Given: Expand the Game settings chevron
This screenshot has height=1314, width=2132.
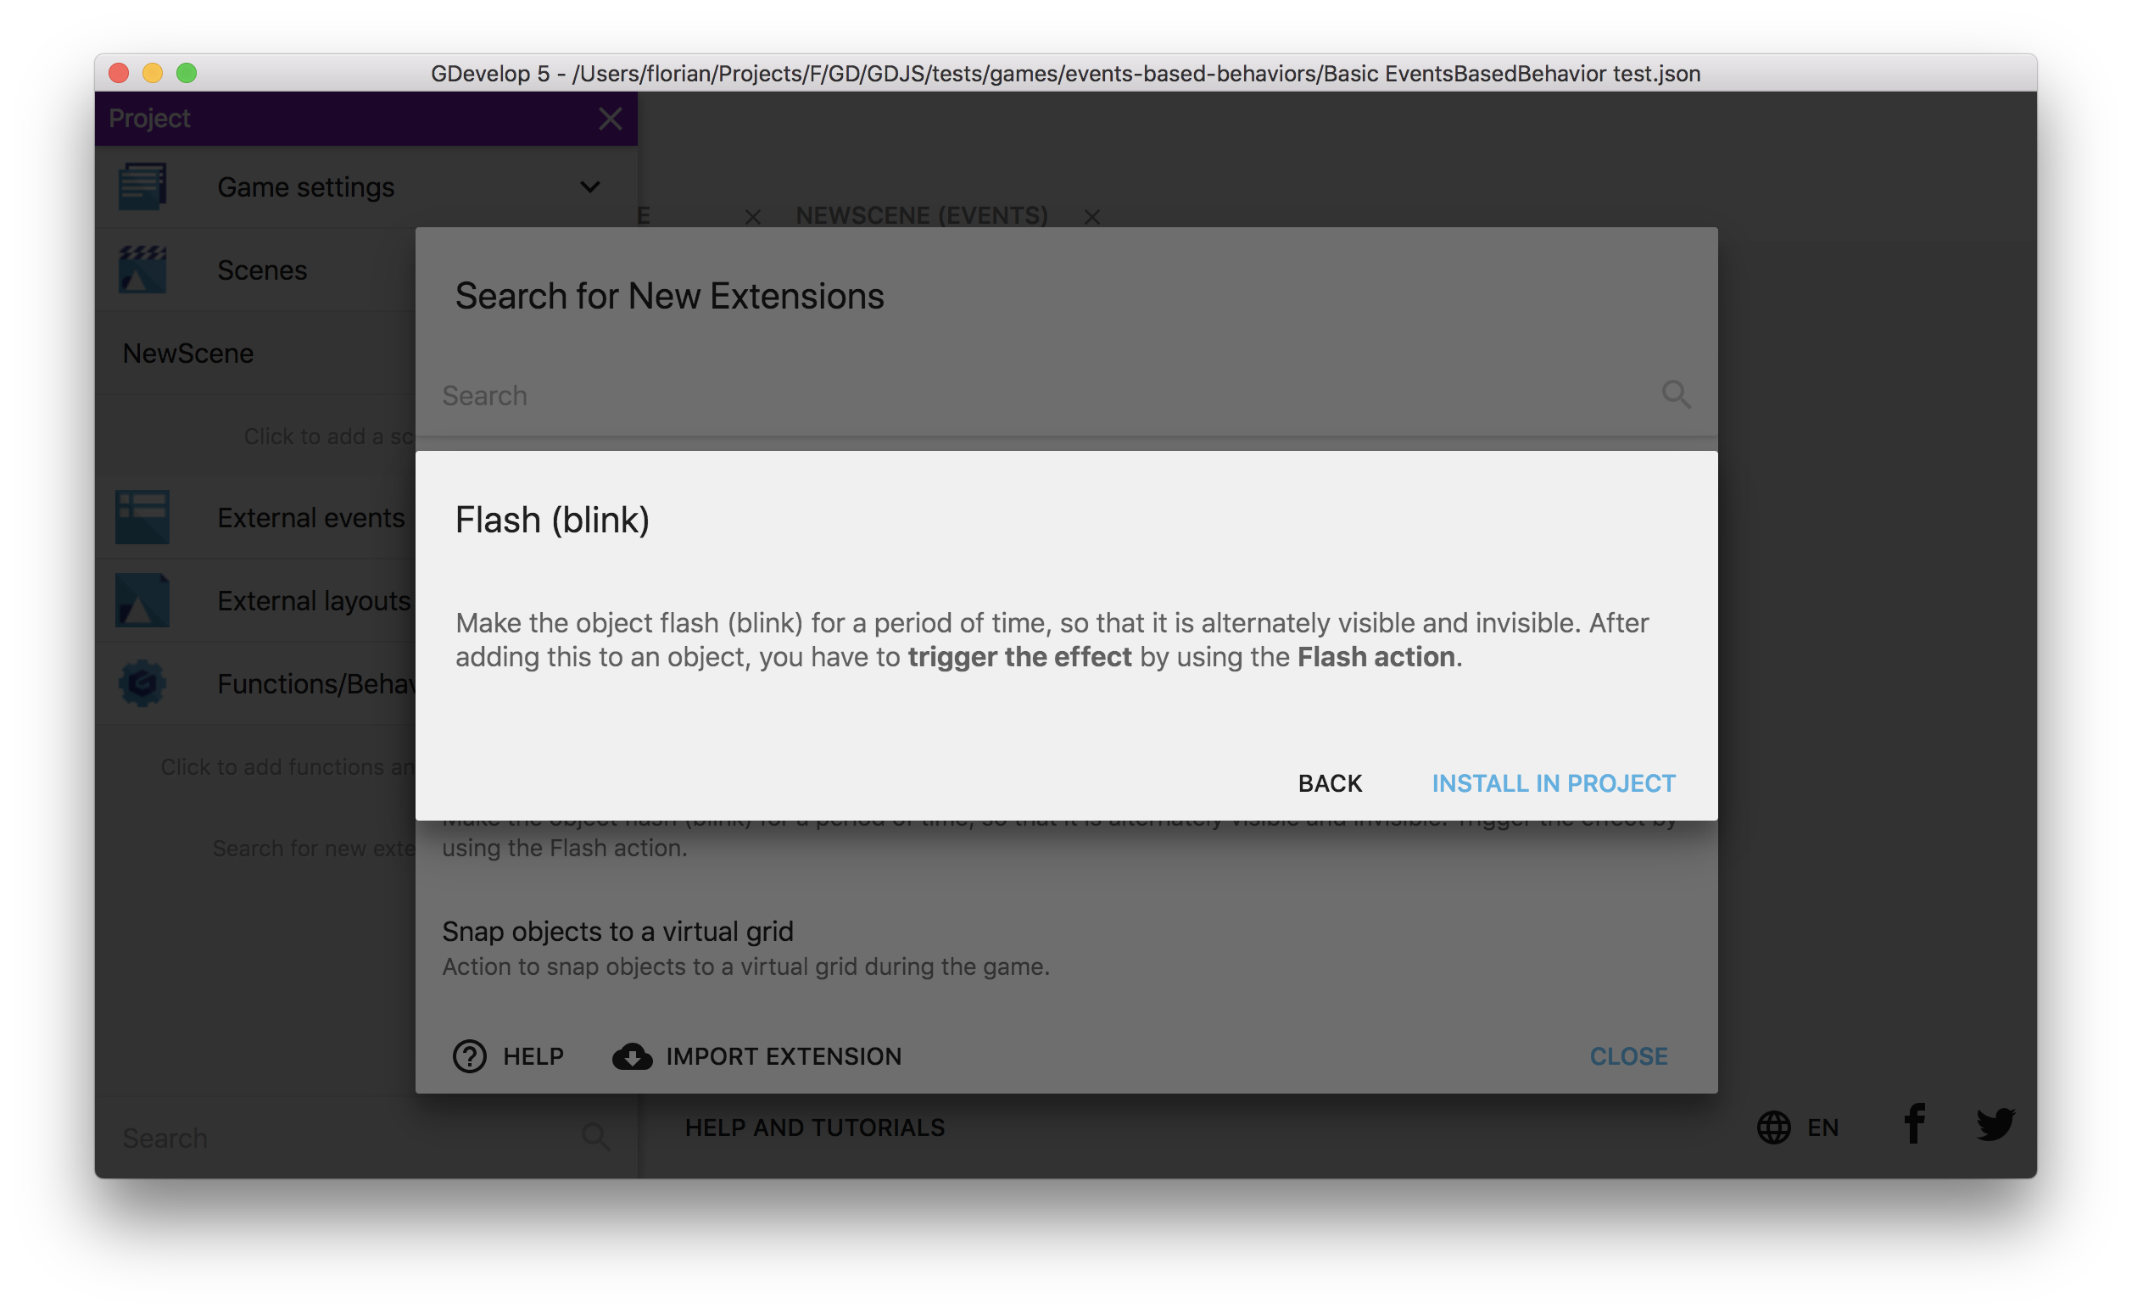Looking at the screenshot, I should pyautogui.click(x=590, y=187).
